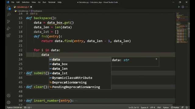Image resolution: width=195 pixels, height=109 pixels.
Task: Open the Help menu
Action: 59,2
